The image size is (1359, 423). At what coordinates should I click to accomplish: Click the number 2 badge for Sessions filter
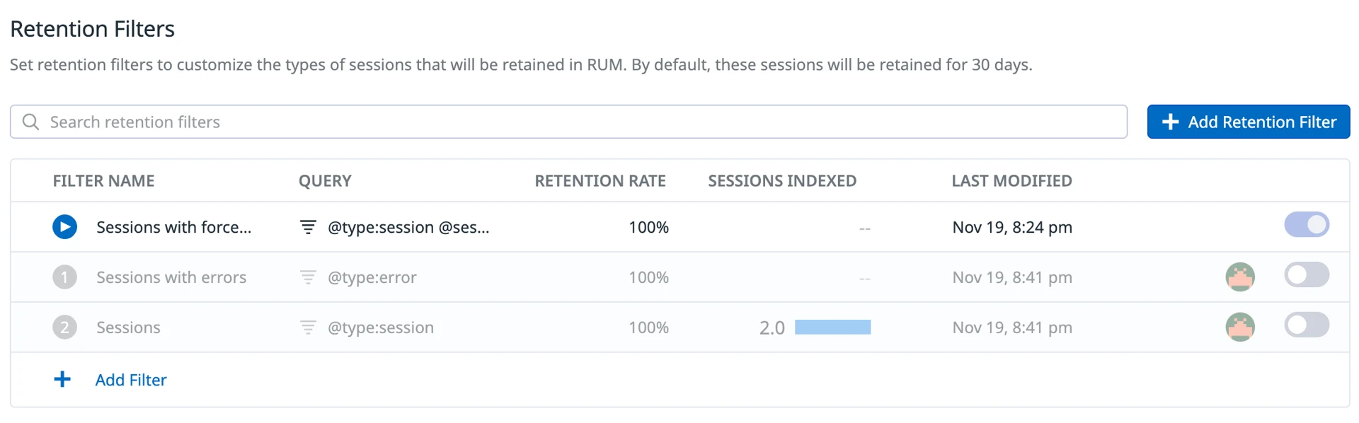pos(64,328)
